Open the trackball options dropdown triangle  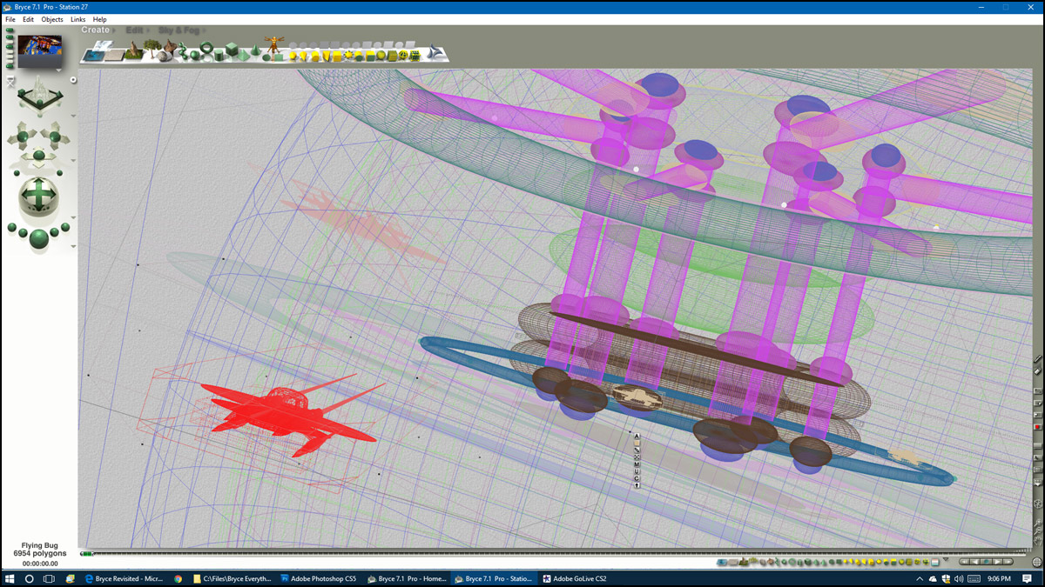coord(73,218)
